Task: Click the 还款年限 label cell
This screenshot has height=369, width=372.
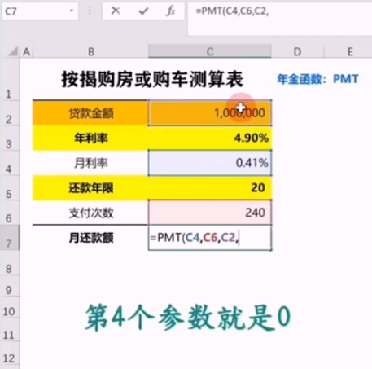Action: 91,188
